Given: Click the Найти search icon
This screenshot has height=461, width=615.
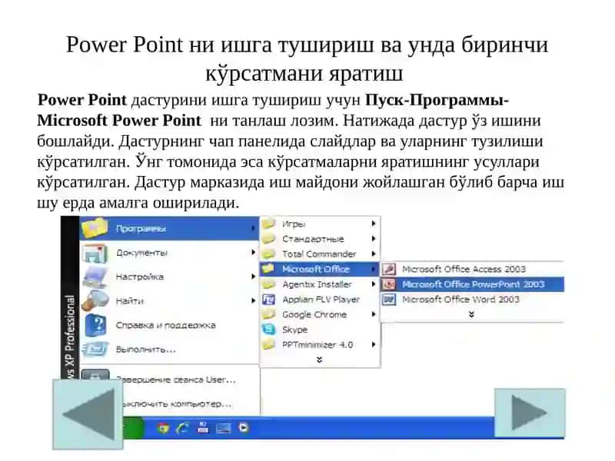Looking at the screenshot, I should (x=95, y=301).
